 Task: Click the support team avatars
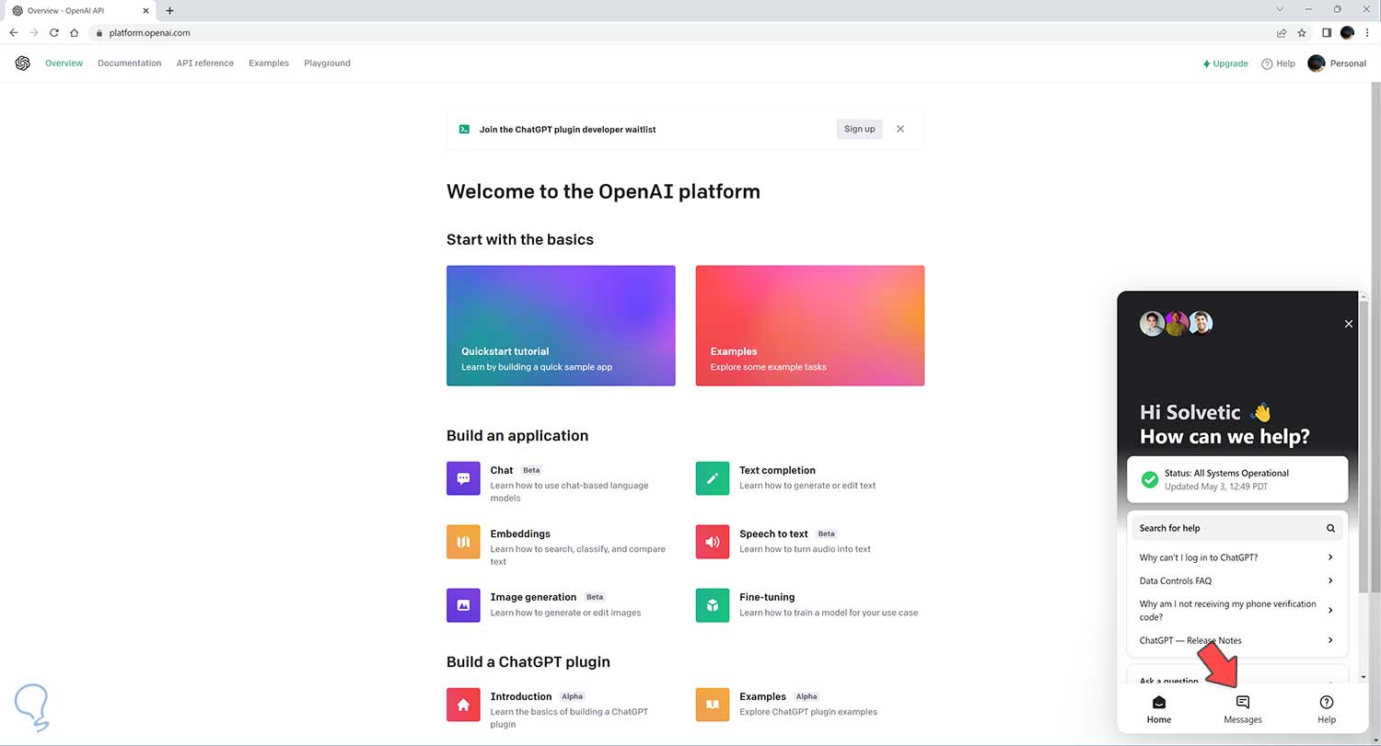[1177, 324]
